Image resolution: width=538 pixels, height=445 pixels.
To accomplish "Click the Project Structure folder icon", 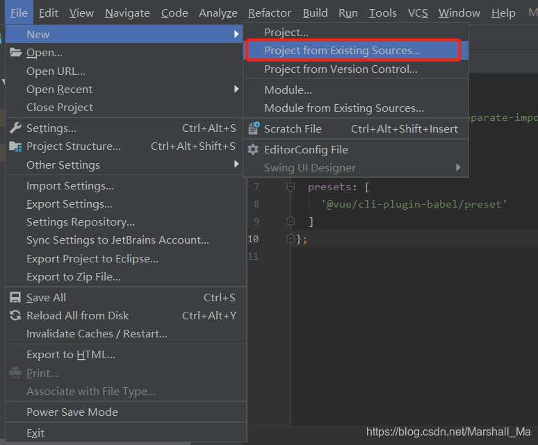I will [x=15, y=146].
